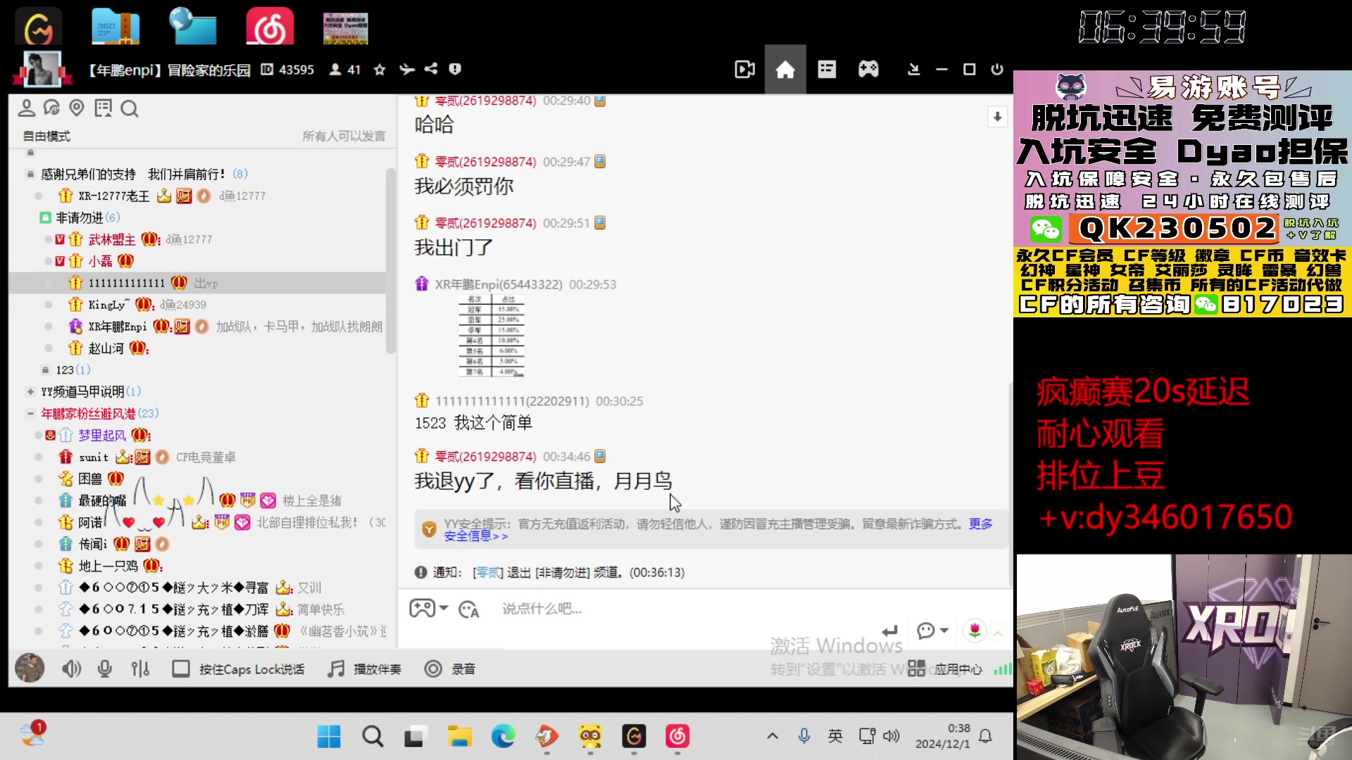
Task: Open 应用中心 app center
Action: pyautogui.click(x=945, y=669)
